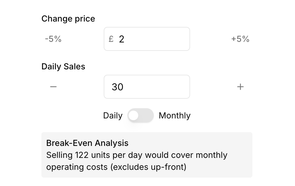Toggle the Daily/Monthly switch
This screenshot has height=186, width=295.
140,115
